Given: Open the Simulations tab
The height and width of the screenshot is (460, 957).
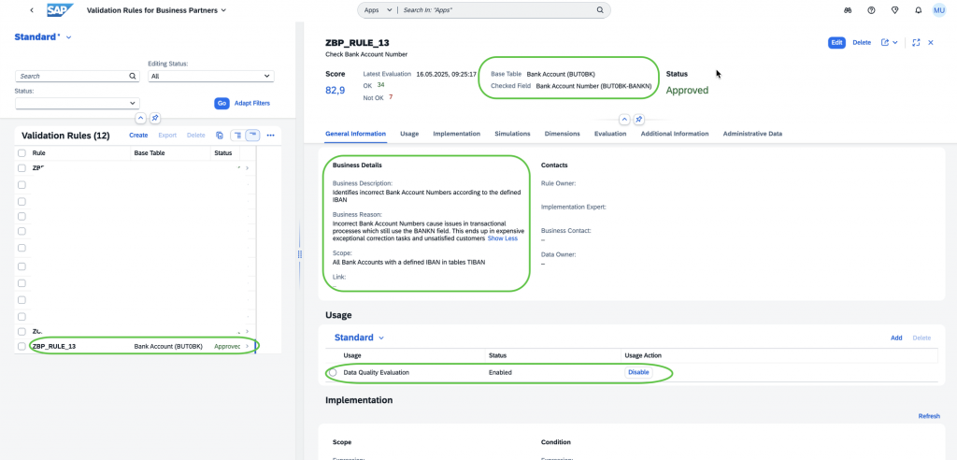Looking at the screenshot, I should [x=512, y=134].
